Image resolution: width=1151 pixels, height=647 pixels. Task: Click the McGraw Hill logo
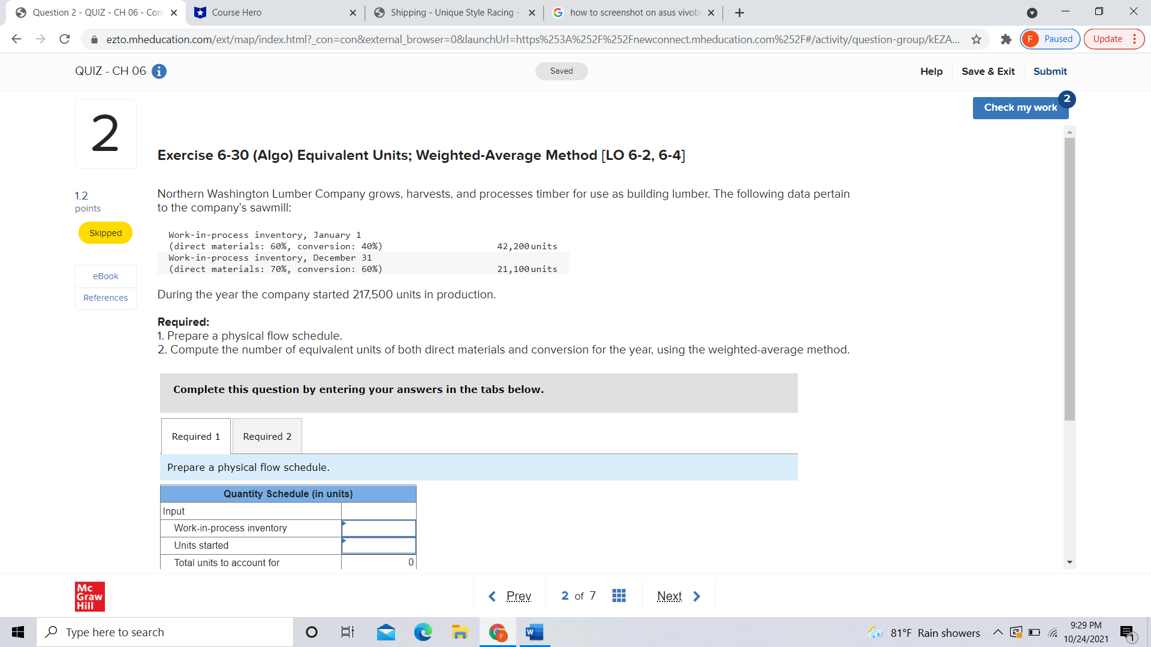point(89,596)
